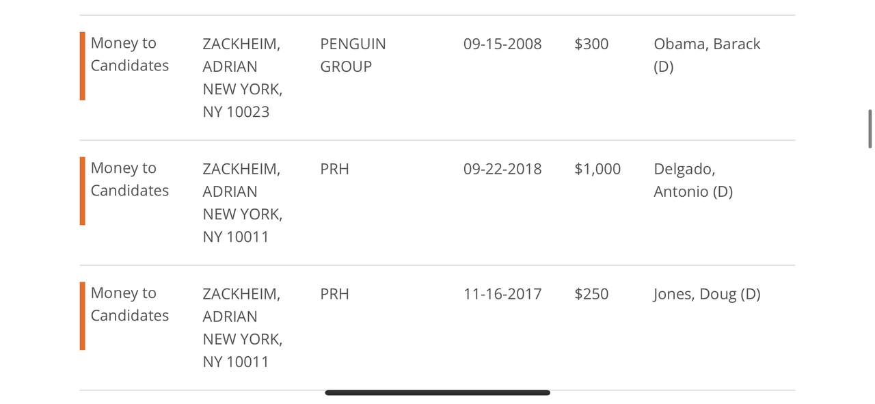This screenshot has width=875, height=404.
Task: Click the ZACKHEIM, ADRIAN contributor in the Jones row
Action: pos(241,305)
